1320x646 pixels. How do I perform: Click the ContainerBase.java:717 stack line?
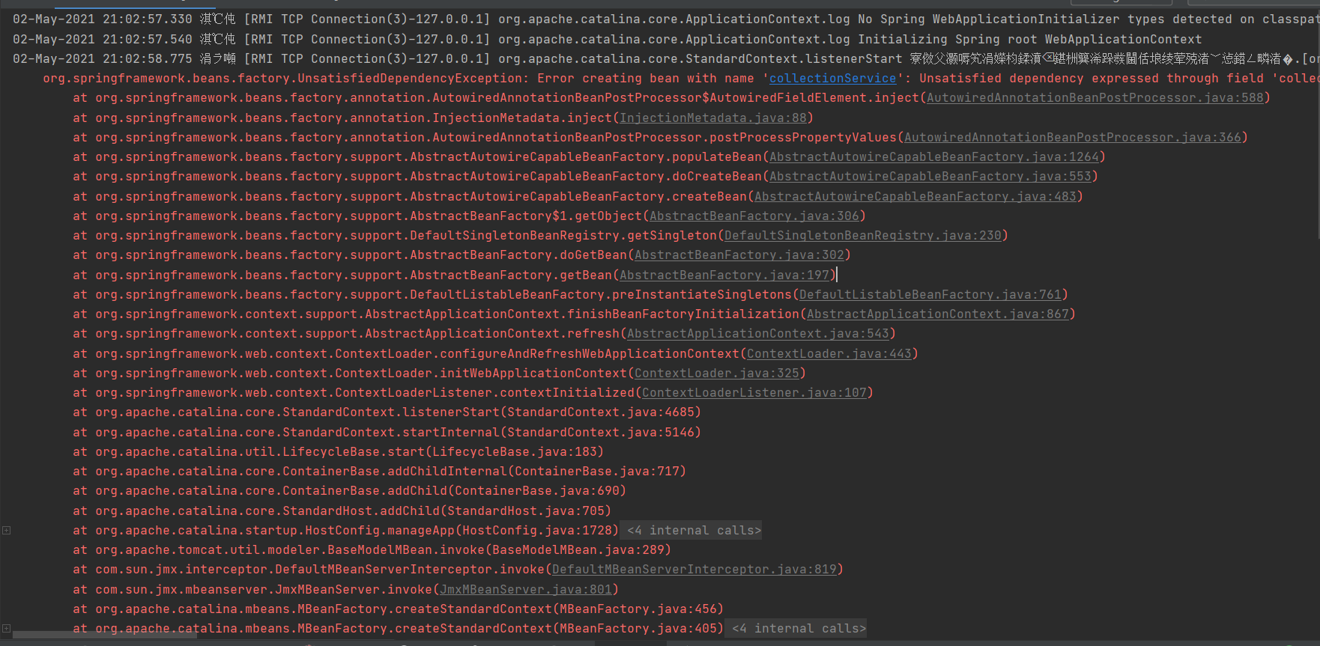point(379,472)
